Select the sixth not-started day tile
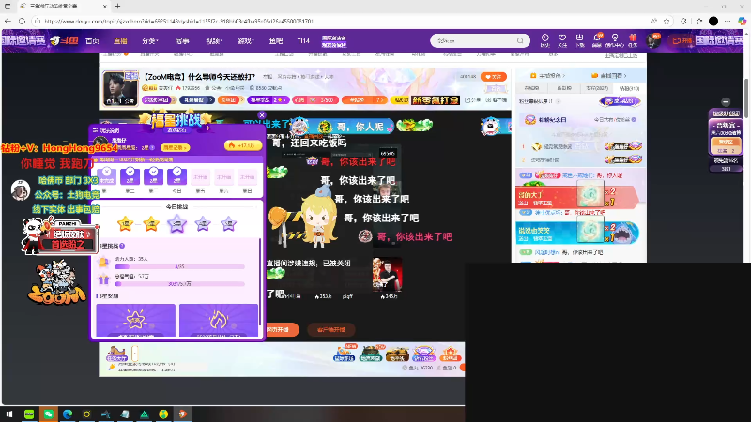Screen dimensions: 751x422 223,176
